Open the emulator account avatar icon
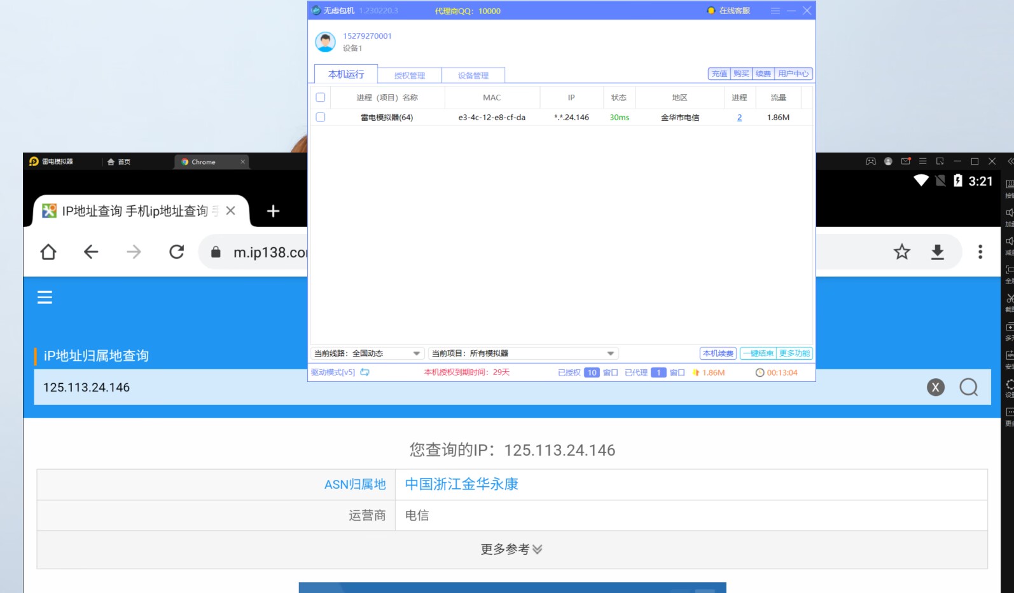 point(888,161)
